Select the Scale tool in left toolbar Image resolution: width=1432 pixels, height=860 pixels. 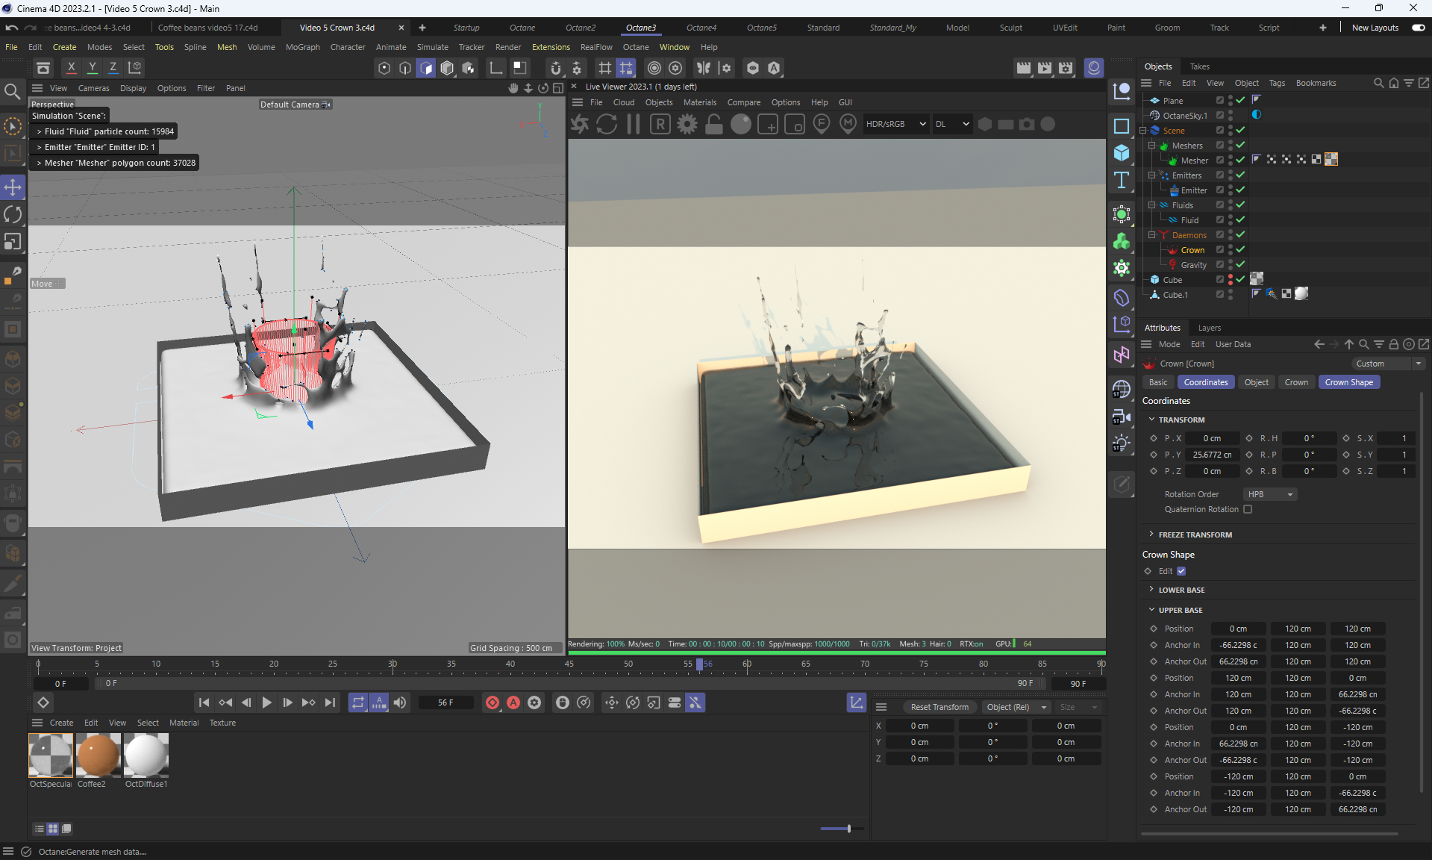pyautogui.click(x=13, y=242)
